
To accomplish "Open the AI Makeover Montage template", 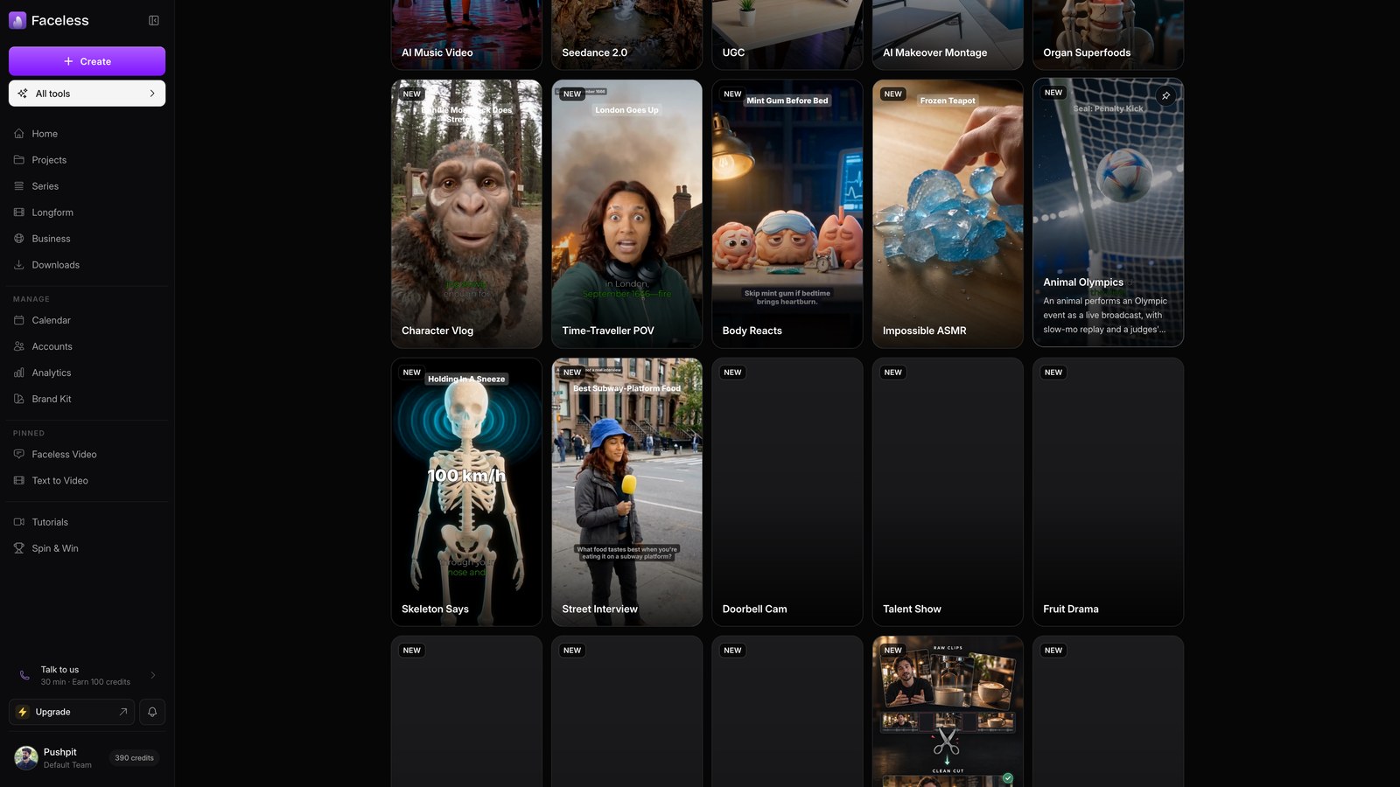I will [x=948, y=35].
